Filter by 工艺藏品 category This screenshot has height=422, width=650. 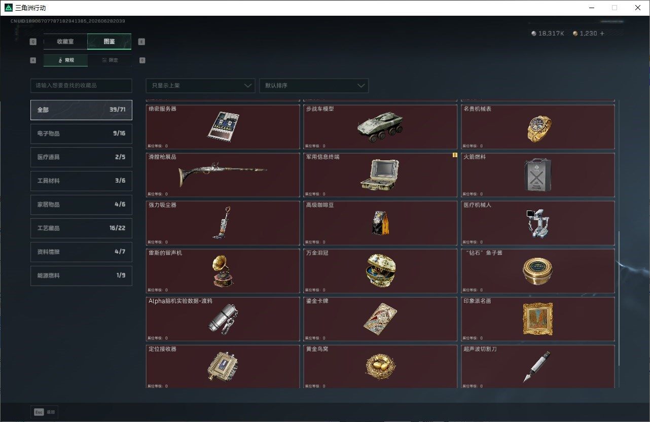pos(81,228)
